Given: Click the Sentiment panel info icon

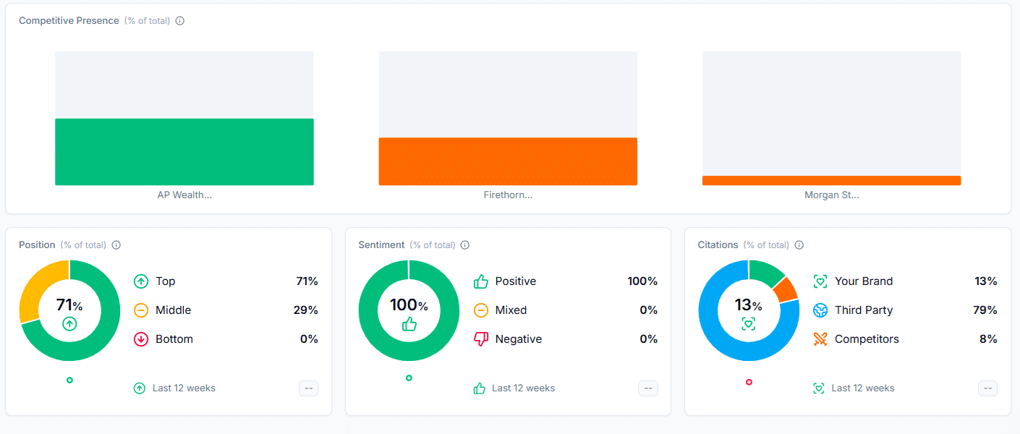Looking at the screenshot, I should click(464, 244).
